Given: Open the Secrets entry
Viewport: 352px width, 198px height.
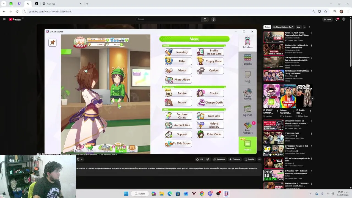Looking at the screenshot, I should coord(178,102).
